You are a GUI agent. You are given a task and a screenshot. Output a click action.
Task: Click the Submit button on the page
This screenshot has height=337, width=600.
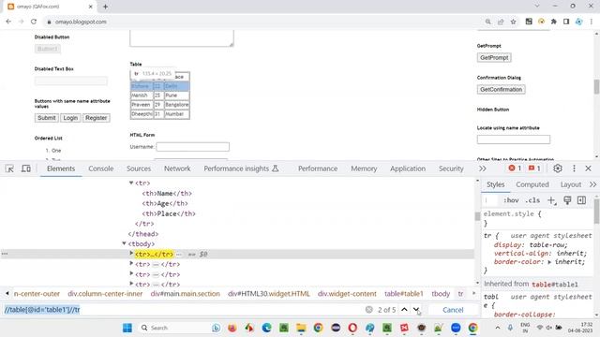click(46, 118)
